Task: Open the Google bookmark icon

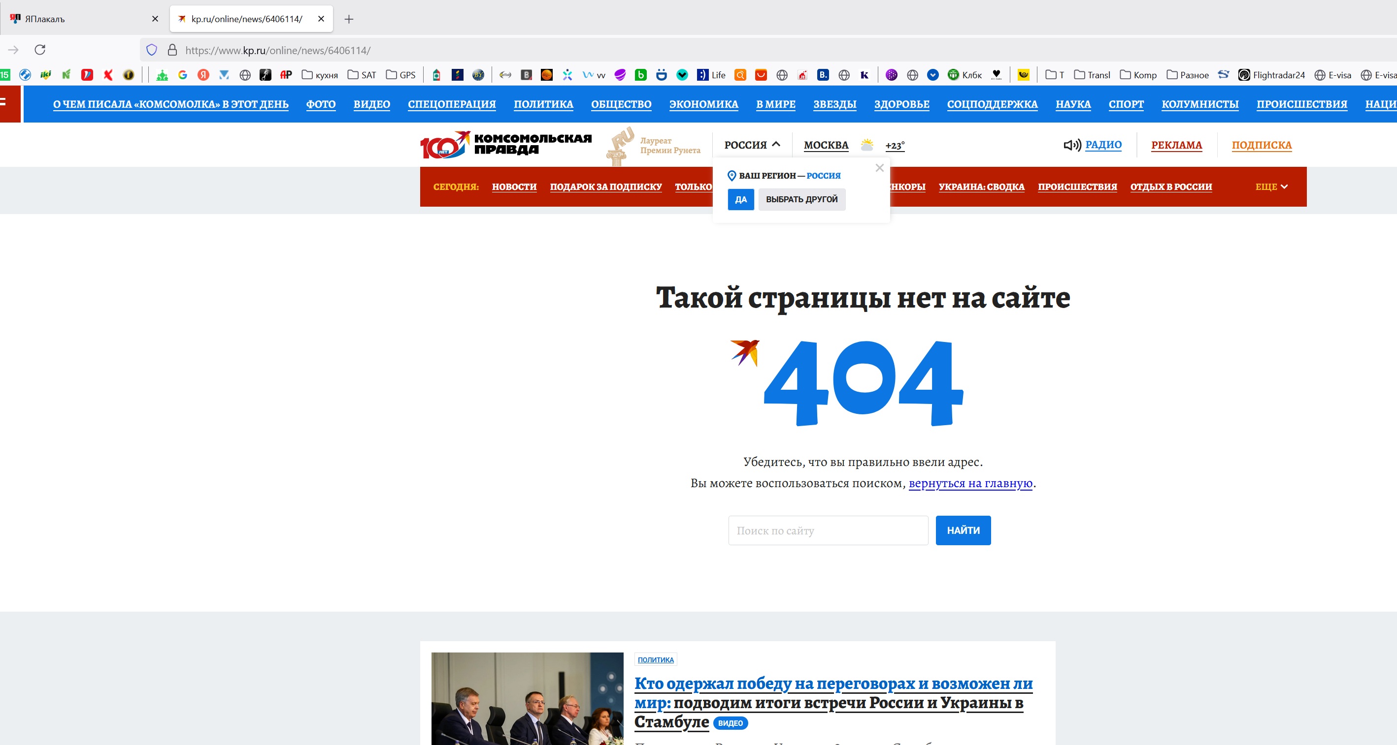Action: tap(183, 75)
